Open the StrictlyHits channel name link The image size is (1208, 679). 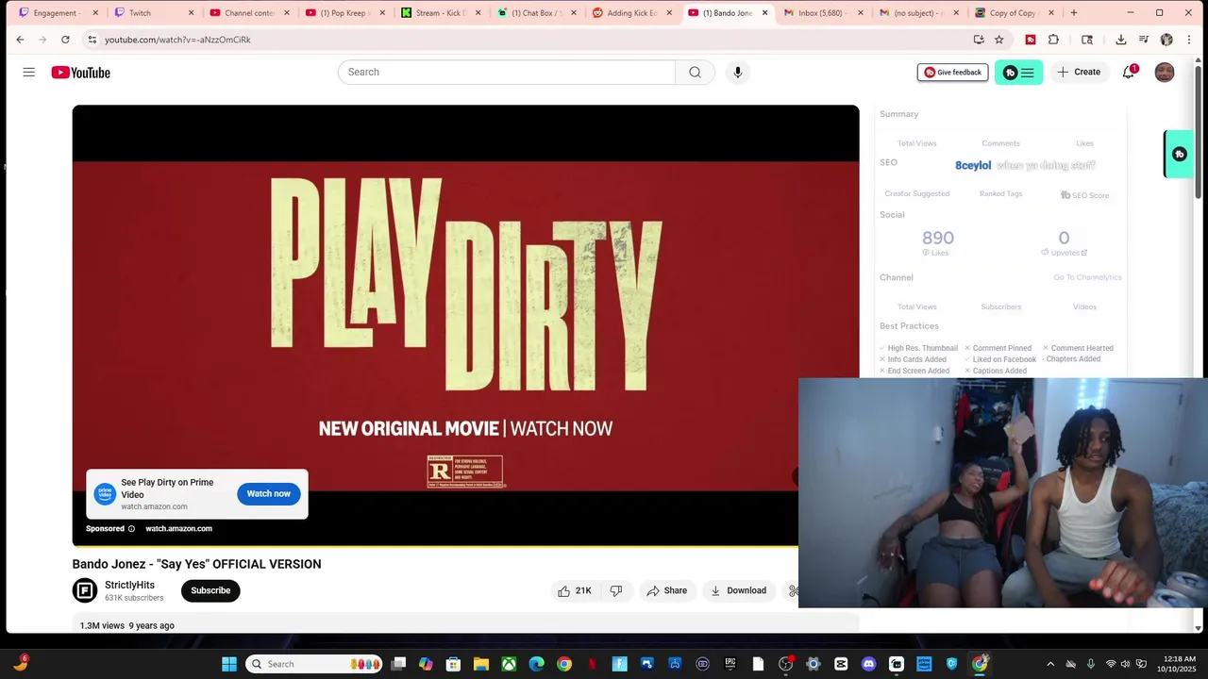click(129, 585)
